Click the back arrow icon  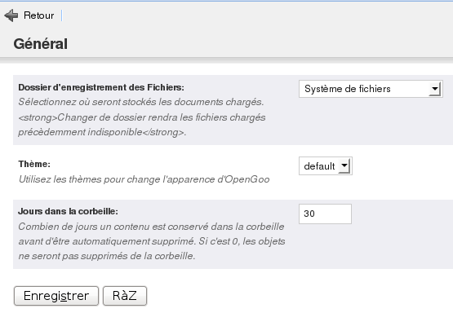11,15
